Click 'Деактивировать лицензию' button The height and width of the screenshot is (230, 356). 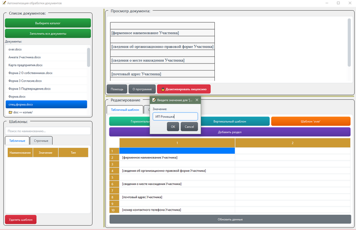pos(184,89)
